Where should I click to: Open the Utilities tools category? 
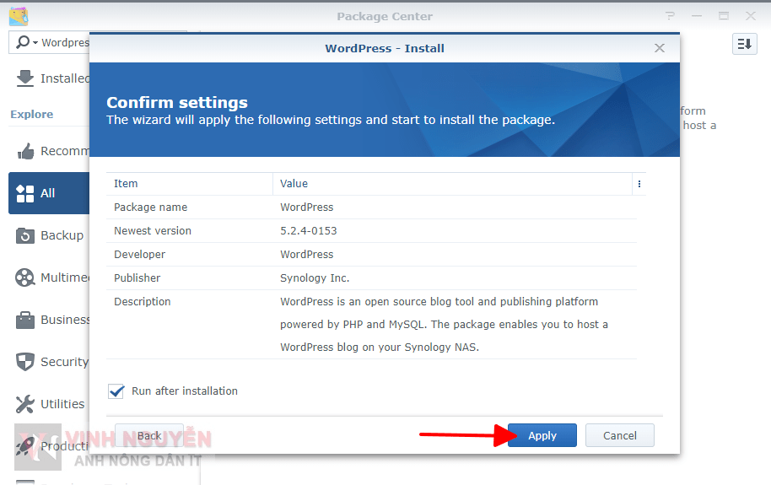tap(25, 404)
